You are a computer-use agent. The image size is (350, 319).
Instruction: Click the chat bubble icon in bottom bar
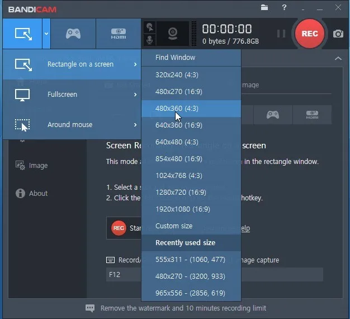click(x=90, y=308)
